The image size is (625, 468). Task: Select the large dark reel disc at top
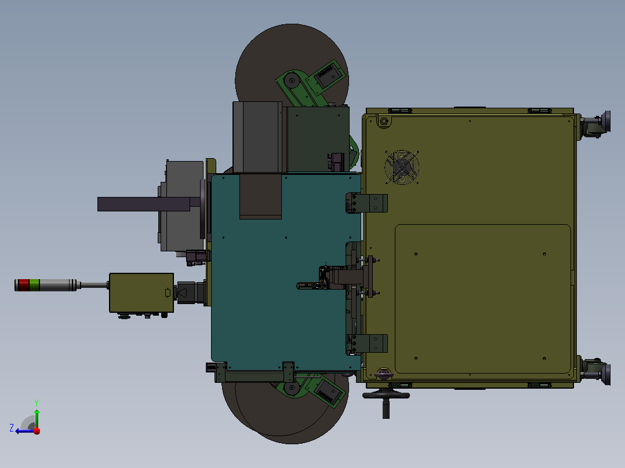pos(292,64)
